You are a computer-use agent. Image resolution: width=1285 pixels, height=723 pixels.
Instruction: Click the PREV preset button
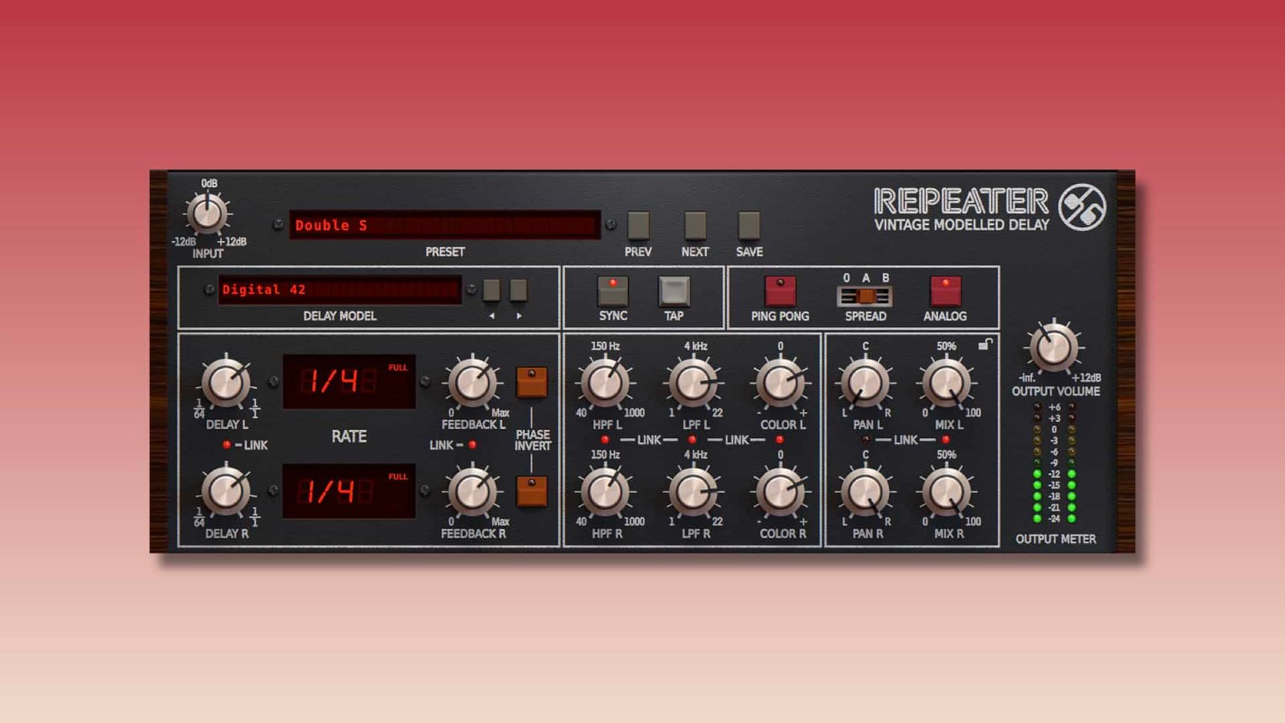point(638,226)
